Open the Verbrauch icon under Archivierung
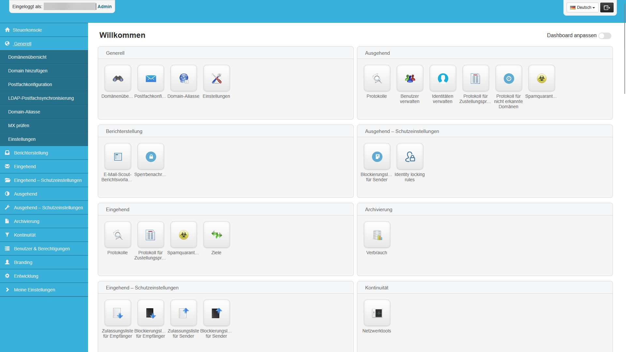The height and width of the screenshot is (352, 626). click(x=377, y=235)
